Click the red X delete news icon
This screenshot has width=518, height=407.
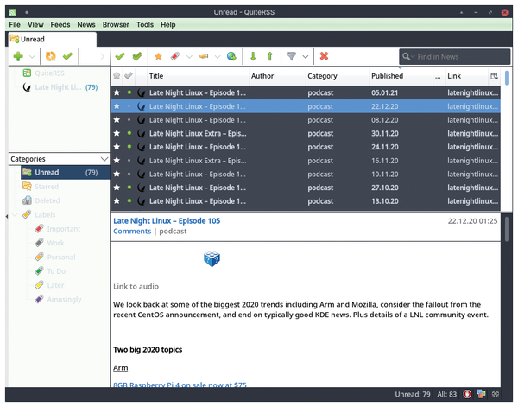pos(324,56)
